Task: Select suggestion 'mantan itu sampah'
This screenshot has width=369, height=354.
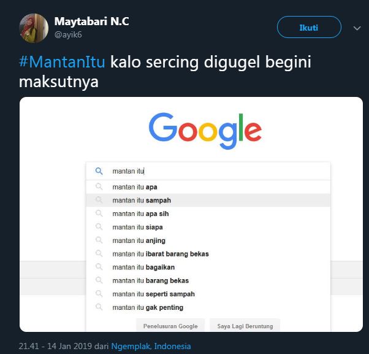Action: pos(142,201)
